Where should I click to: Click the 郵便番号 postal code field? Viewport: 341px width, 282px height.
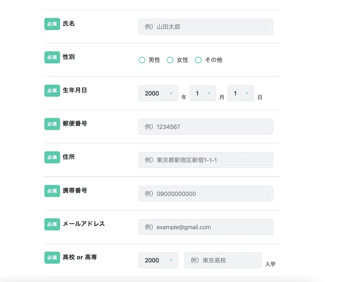click(x=205, y=127)
